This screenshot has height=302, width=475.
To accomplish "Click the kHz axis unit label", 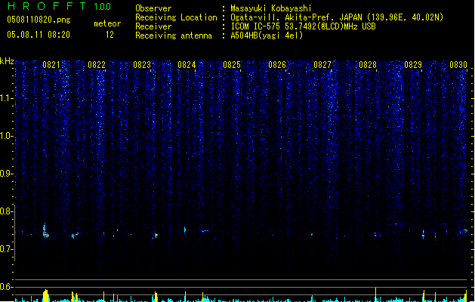I will pos(7,61).
